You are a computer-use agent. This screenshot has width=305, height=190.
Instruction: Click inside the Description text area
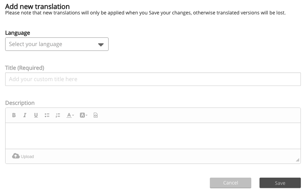coord(153,136)
